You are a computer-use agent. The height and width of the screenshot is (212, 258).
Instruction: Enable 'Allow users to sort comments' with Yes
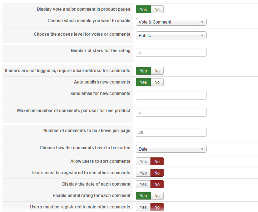click(x=143, y=162)
